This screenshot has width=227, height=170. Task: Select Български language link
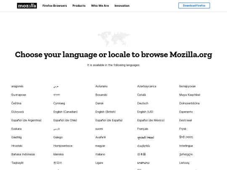point(18,95)
